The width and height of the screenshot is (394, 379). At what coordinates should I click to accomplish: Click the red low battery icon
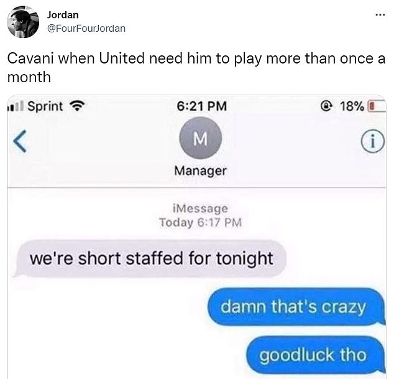(377, 106)
